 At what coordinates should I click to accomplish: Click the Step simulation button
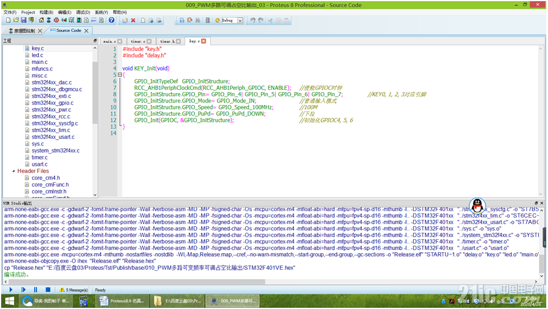[x=23, y=290]
